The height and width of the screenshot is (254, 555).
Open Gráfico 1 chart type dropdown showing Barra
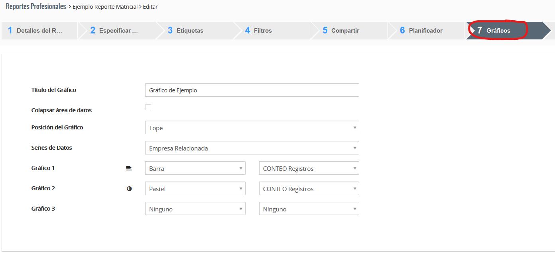[x=195, y=168]
